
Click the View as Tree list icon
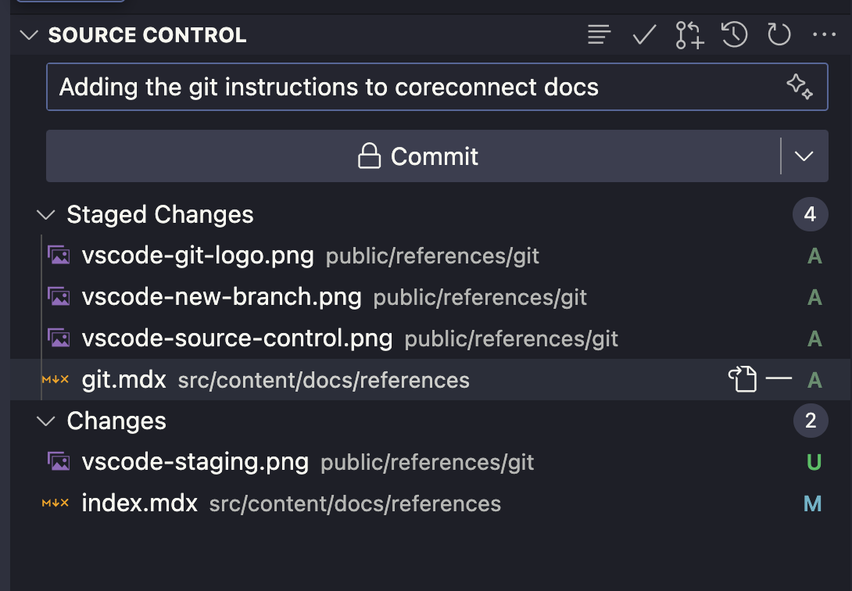[x=599, y=34]
